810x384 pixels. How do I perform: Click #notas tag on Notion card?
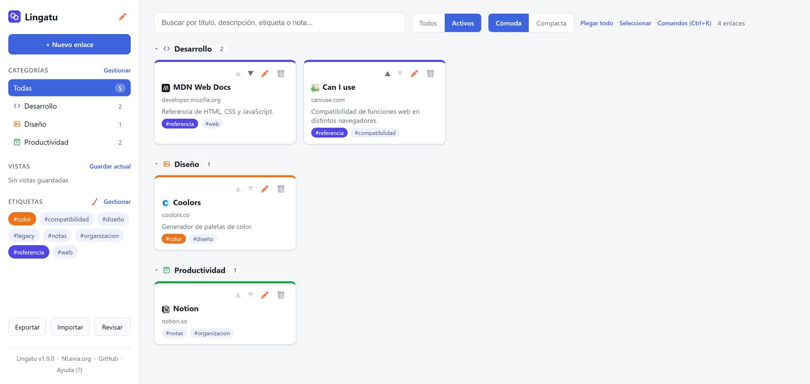pos(174,333)
